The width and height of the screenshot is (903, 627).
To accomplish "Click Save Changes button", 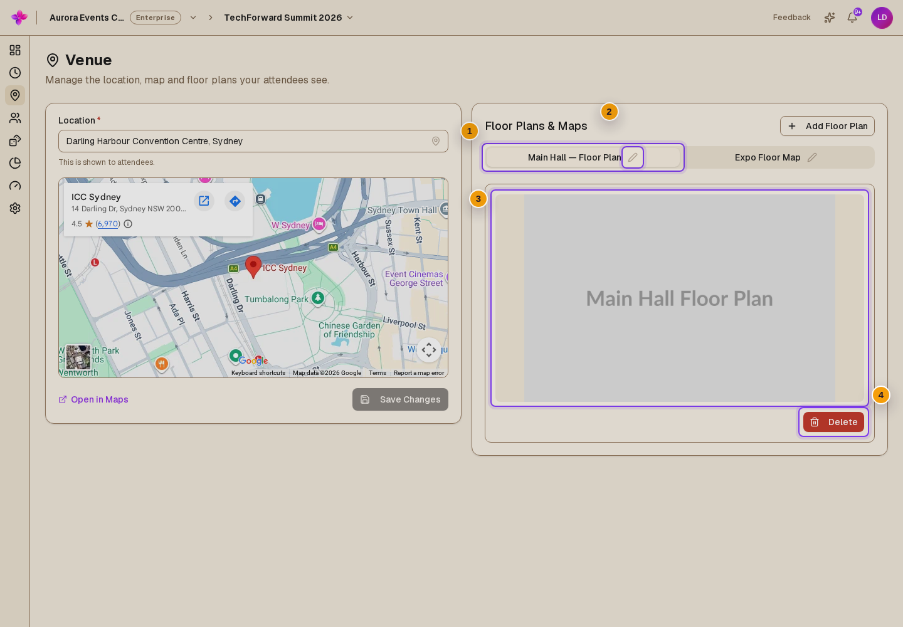I will (400, 399).
